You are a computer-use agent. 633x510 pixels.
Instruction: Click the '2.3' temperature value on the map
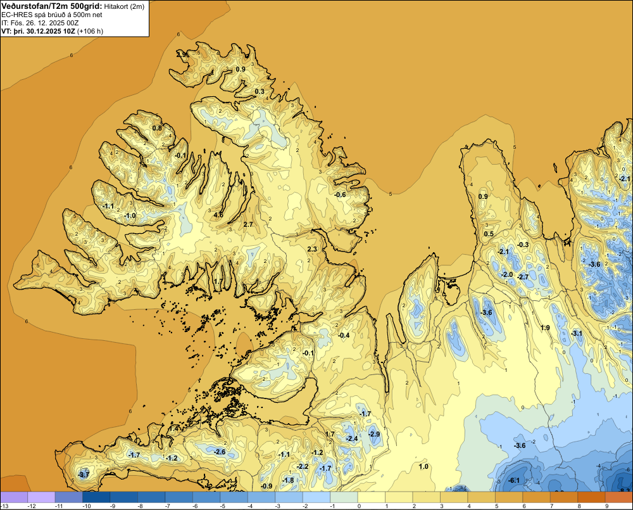[312, 250]
